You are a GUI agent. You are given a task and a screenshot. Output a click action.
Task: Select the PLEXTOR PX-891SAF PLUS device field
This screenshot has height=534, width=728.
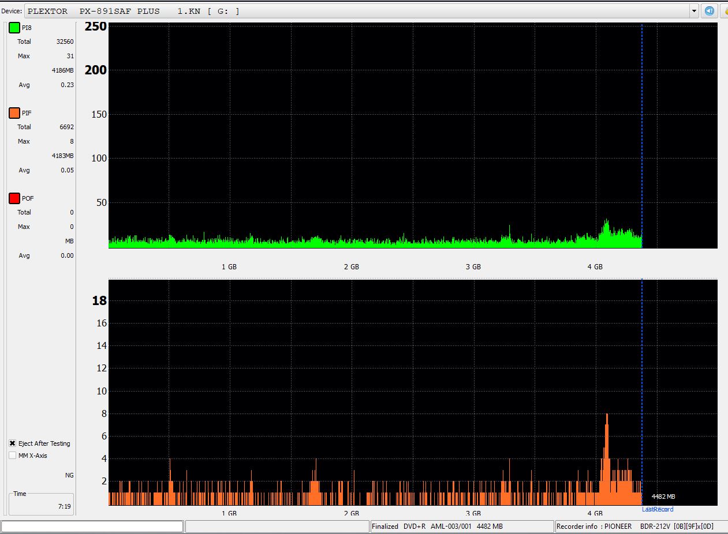pyautogui.click(x=358, y=11)
